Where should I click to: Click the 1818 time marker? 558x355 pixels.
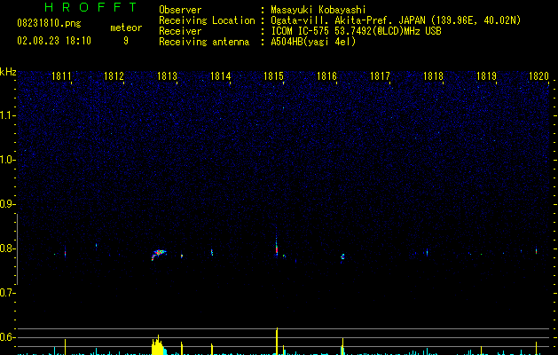(433, 76)
